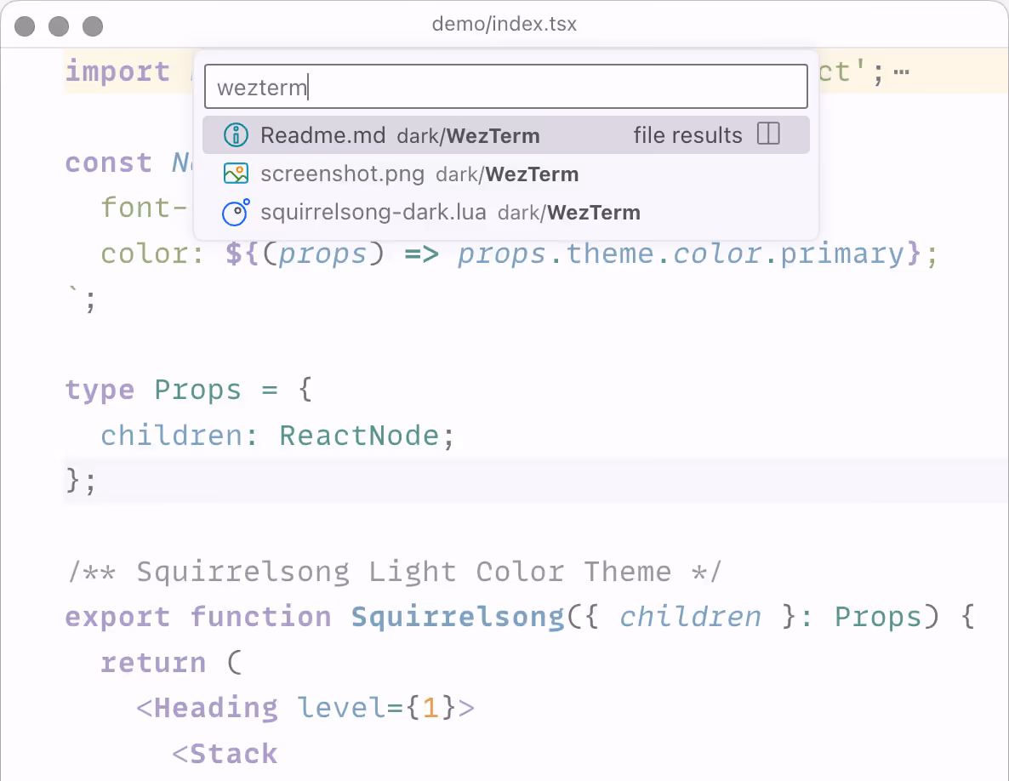The height and width of the screenshot is (781, 1009).
Task: Click the split-view icon after file results
Action: point(768,134)
